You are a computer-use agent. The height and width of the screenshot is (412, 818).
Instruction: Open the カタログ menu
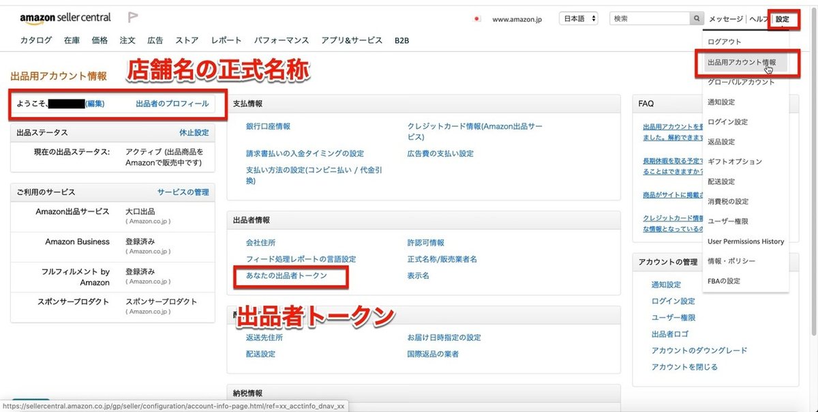[x=36, y=40]
